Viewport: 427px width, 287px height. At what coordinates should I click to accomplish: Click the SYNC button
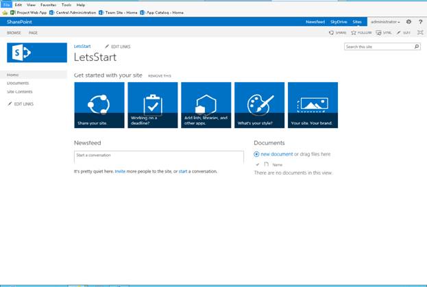[383, 33]
